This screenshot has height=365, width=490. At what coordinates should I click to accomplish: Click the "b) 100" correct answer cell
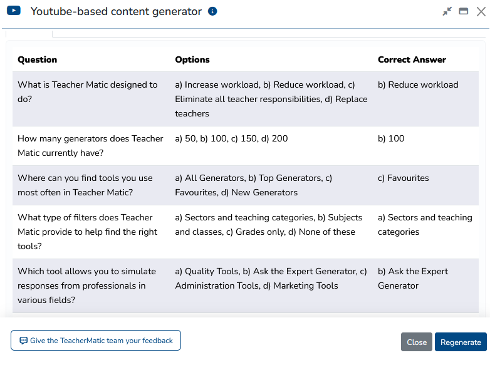(391, 138)
